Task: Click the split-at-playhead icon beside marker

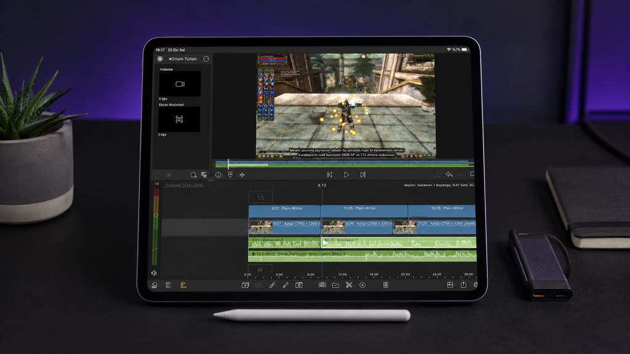Action: [x=242, y=175]
